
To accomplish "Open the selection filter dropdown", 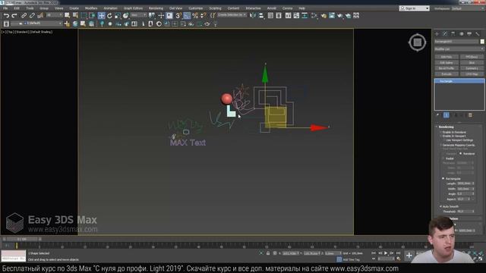I will pyautogui.click(x=54, y=15).
